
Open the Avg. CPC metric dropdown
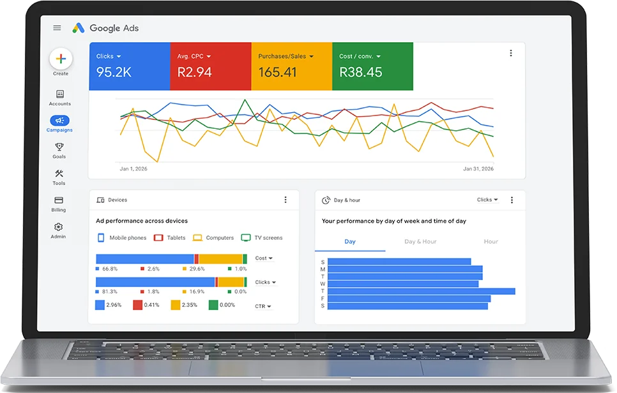pyautogui.click(x=211, y=66)
